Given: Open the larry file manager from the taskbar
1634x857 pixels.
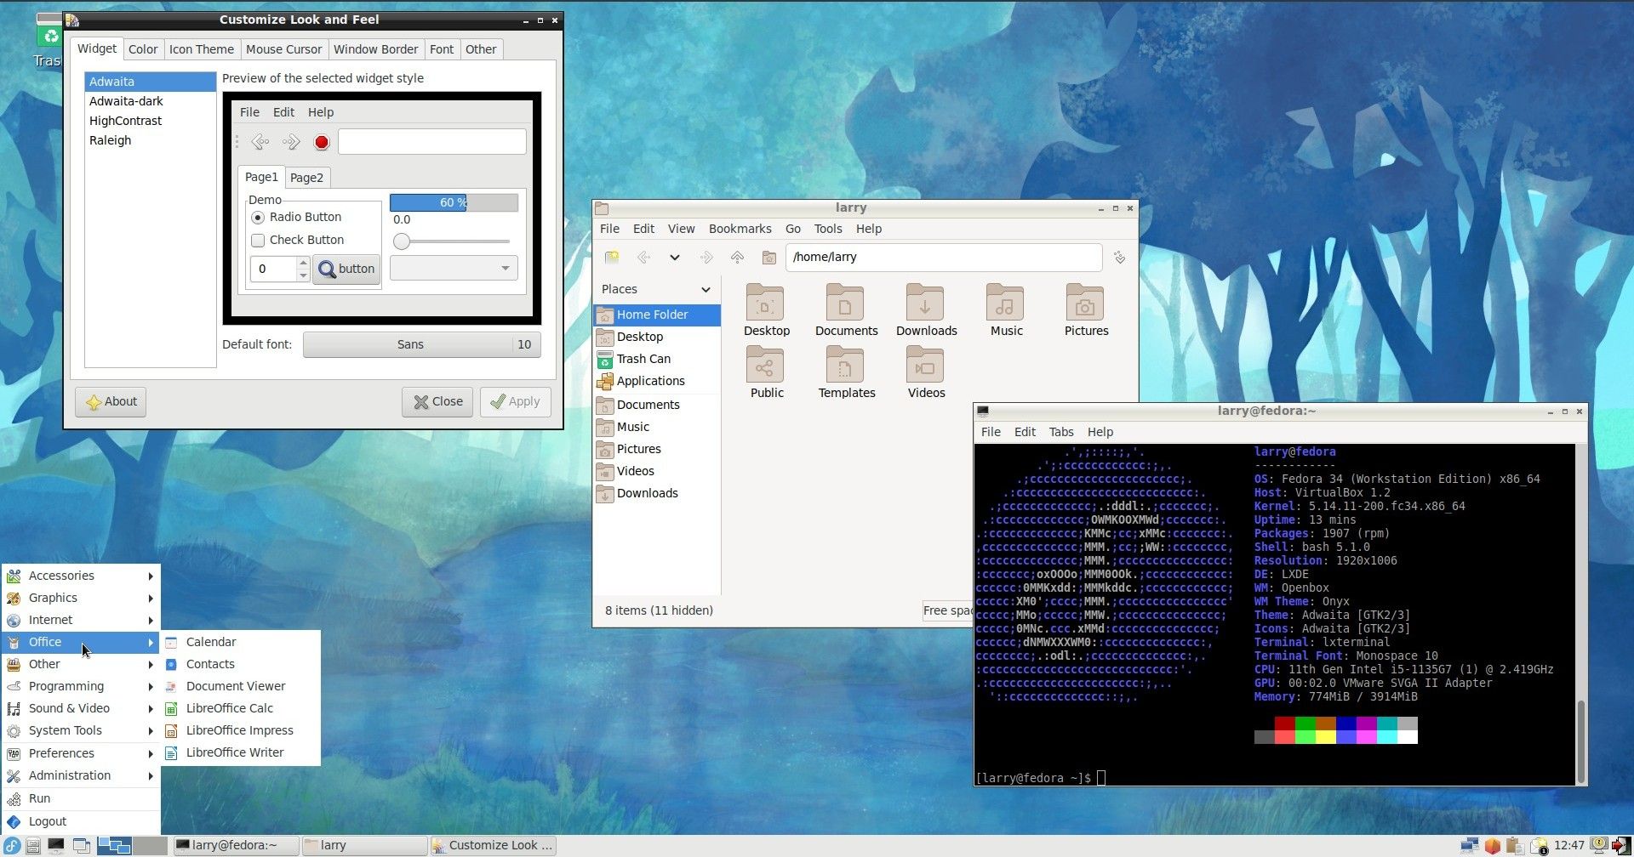Looking at the screenshot, I should click(364, 844).
